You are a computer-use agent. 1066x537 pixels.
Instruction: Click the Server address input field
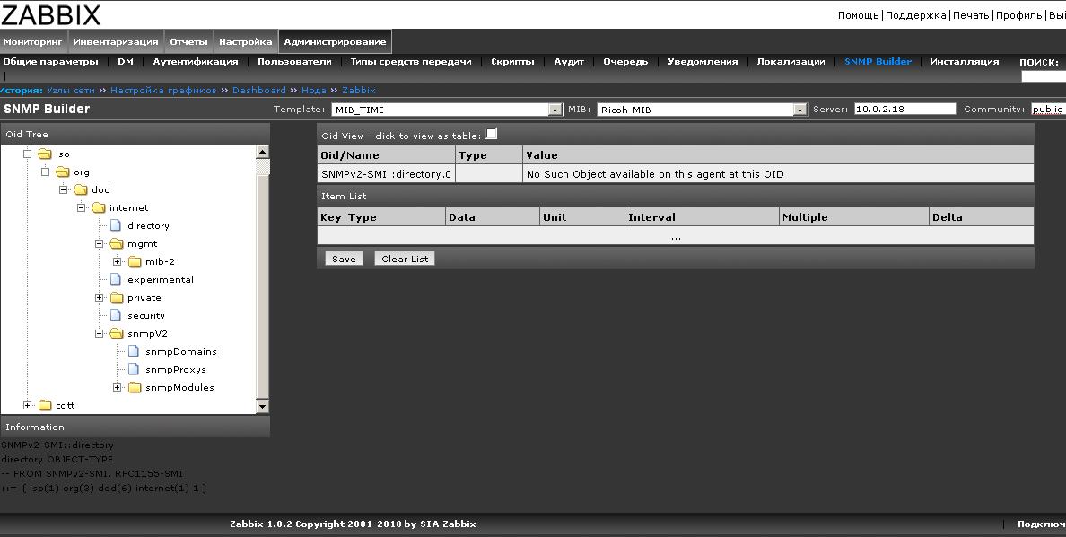coord(904,109)
